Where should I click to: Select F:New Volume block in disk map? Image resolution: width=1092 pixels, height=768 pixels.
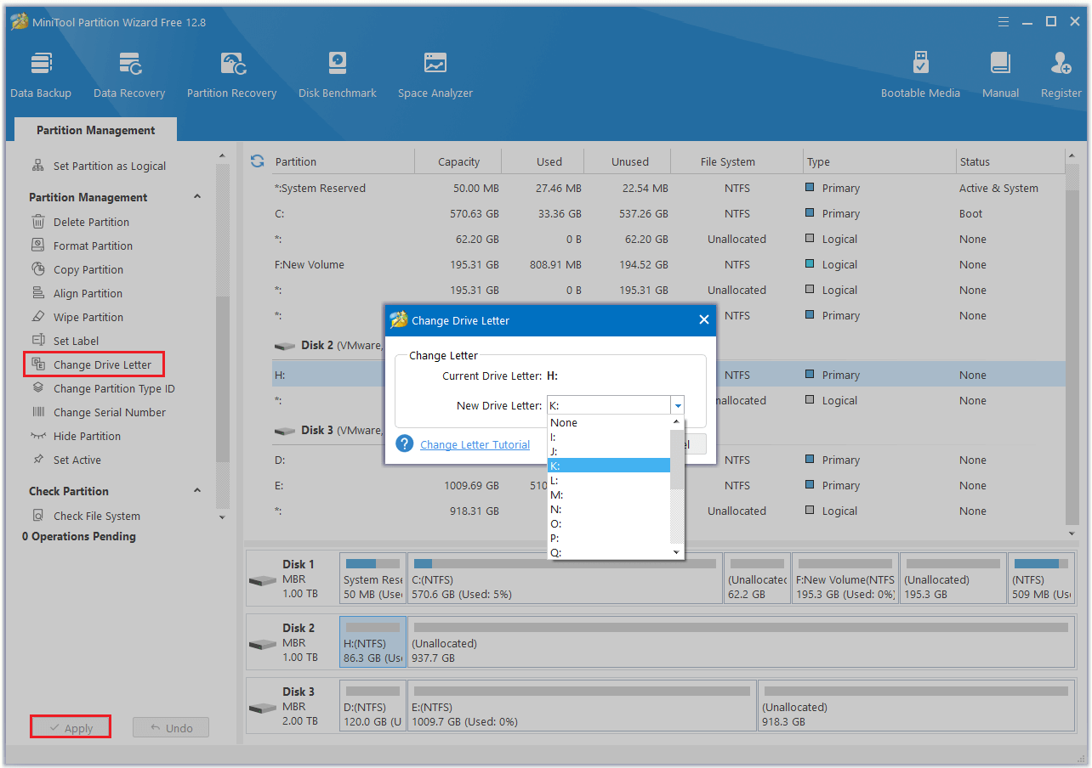[x=845, y=578]
